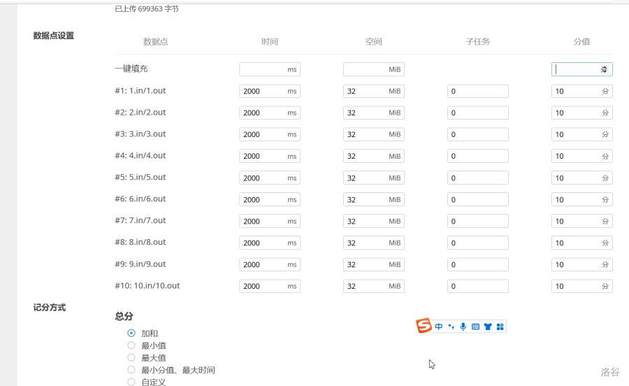Screen dimensions: 629x386
Task: Edit subtask field for #5: 5.in/5.out
Action: click(x=478, y=178)
